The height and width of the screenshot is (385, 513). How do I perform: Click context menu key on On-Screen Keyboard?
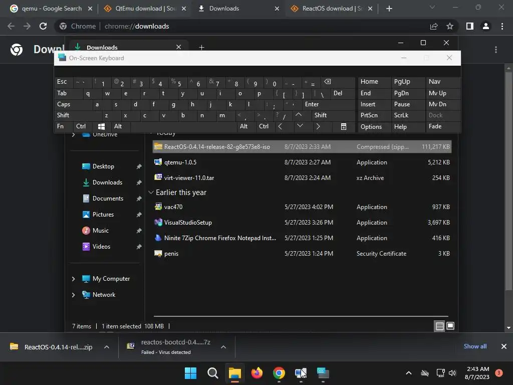344,126
